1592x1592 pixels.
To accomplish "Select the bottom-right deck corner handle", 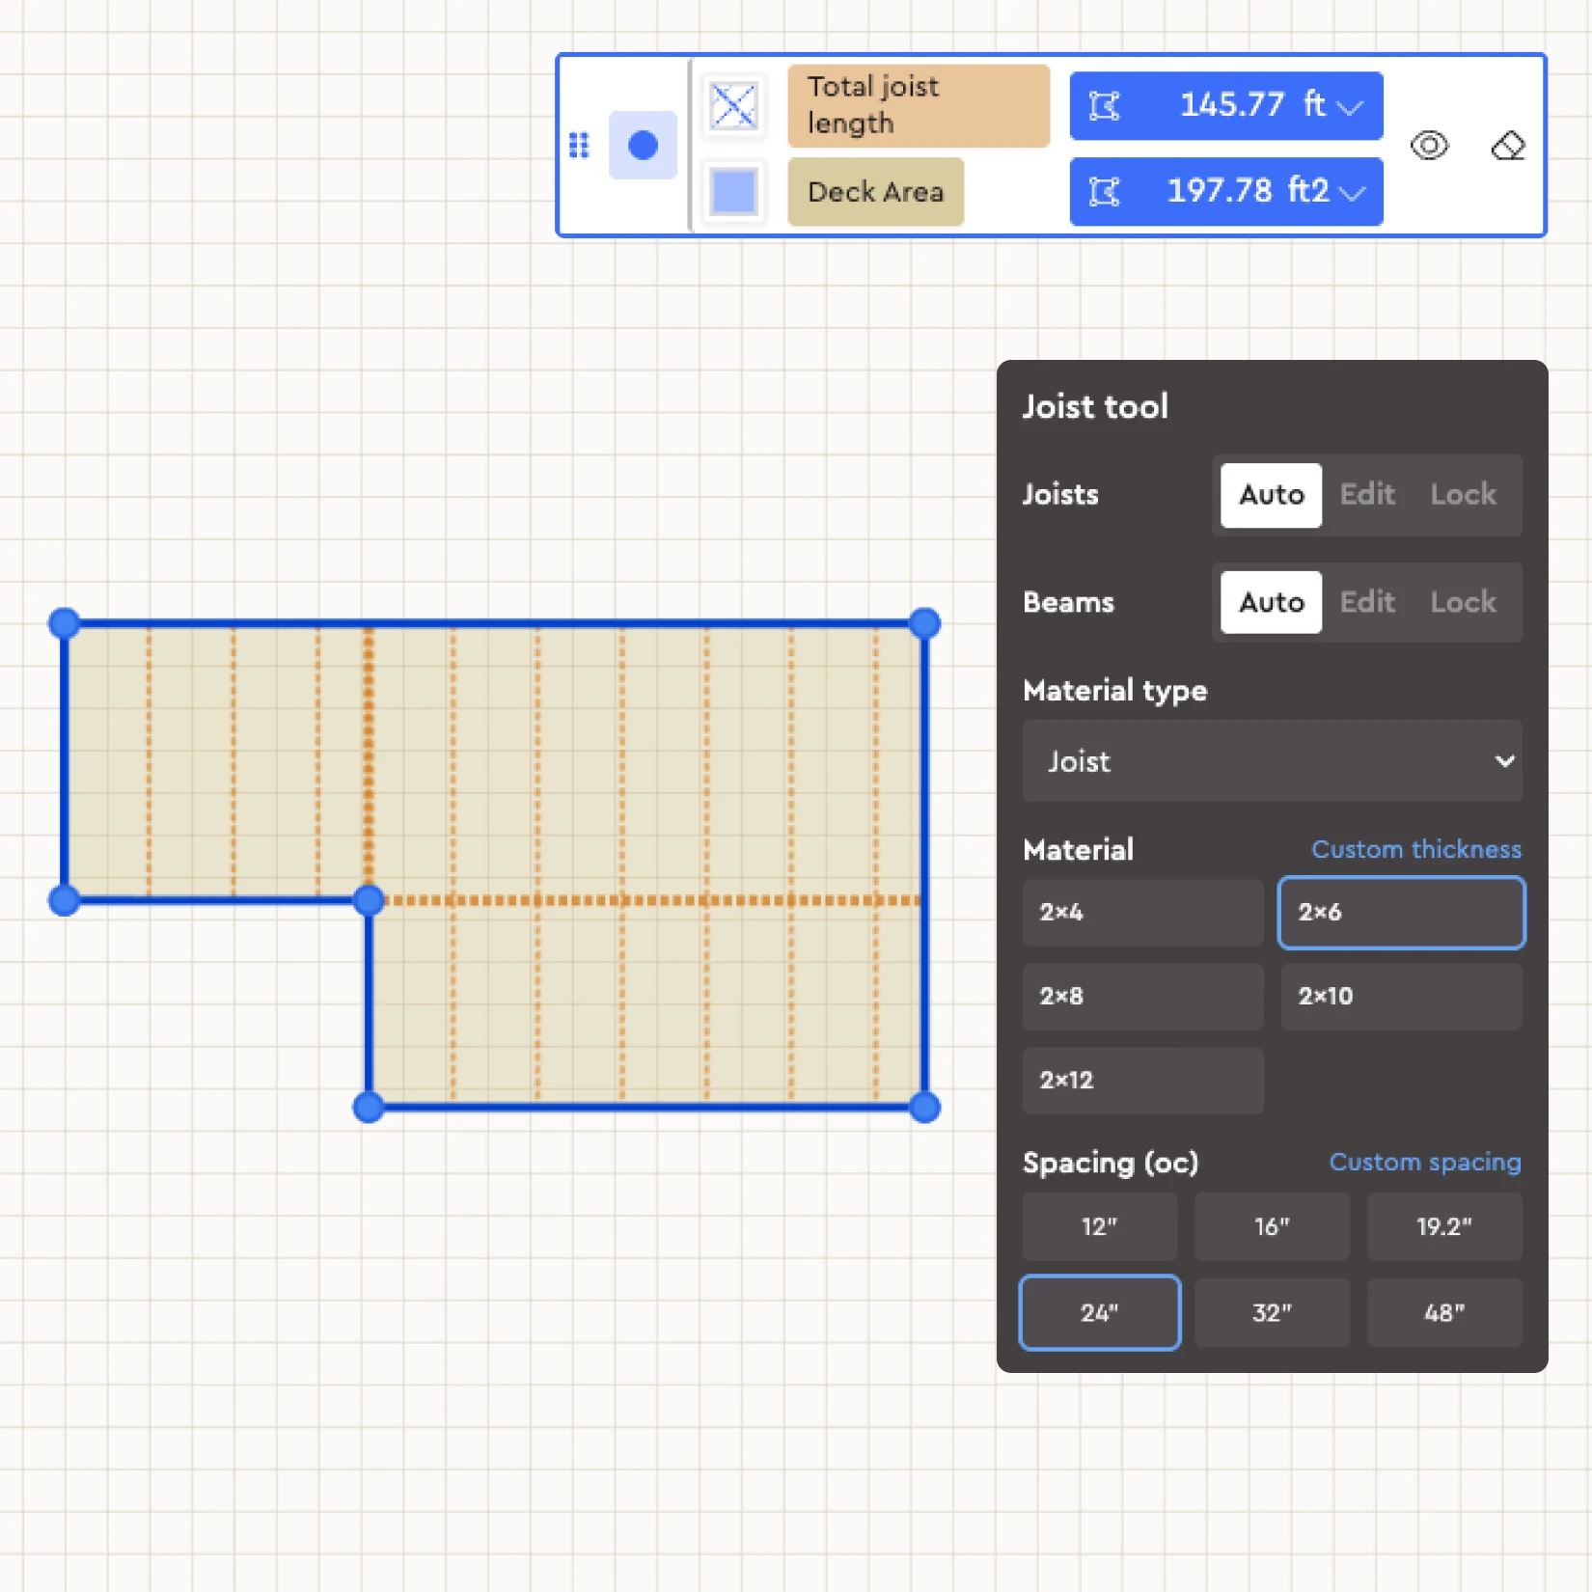I will coord(924,1107).
